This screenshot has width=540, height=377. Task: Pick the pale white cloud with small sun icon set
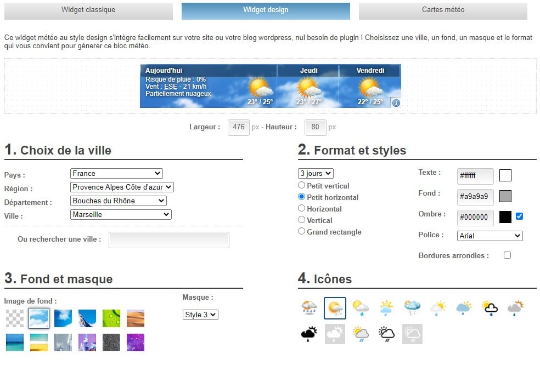[x=438, y=308]
